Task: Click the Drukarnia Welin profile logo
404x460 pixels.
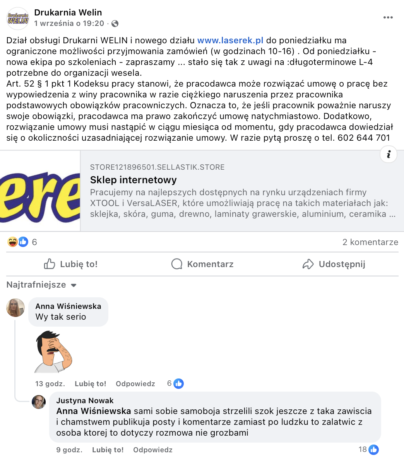Action: [18, 19]
